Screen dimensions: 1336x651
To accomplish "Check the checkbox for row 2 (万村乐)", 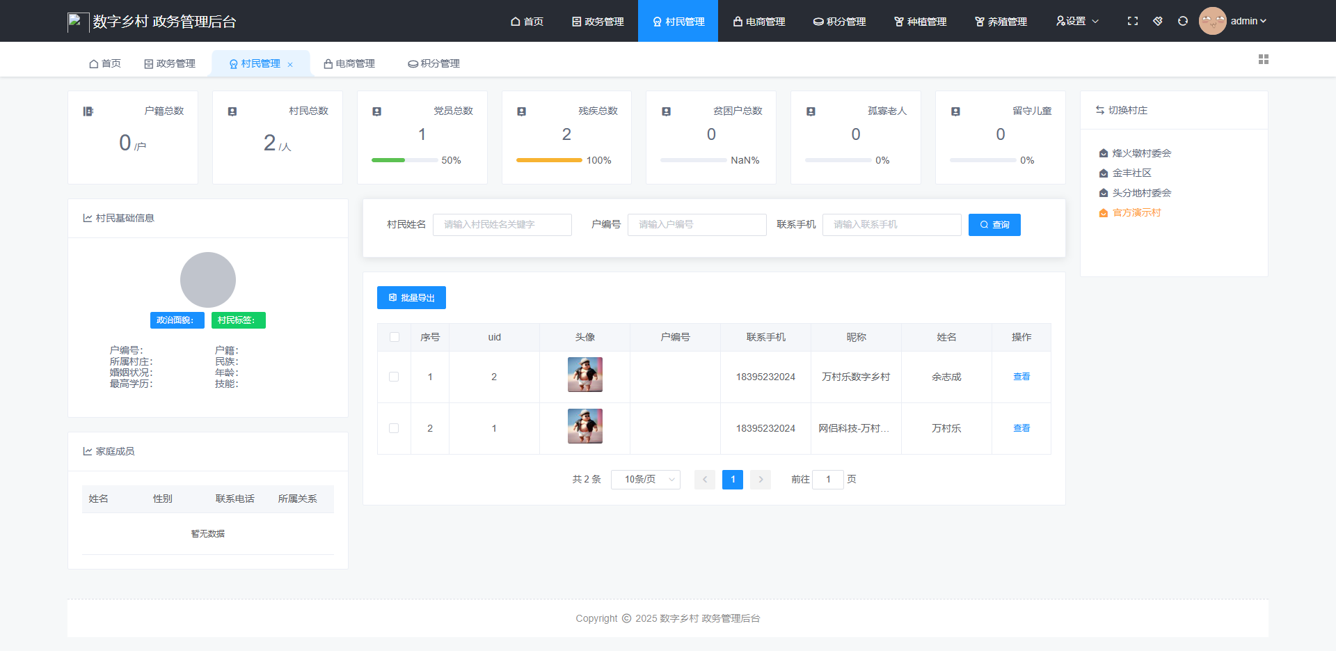I will point(394,428).
